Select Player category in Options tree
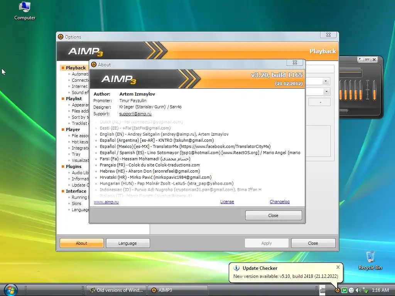This screenshot has height=296, width=395. (x=73, y=129)
